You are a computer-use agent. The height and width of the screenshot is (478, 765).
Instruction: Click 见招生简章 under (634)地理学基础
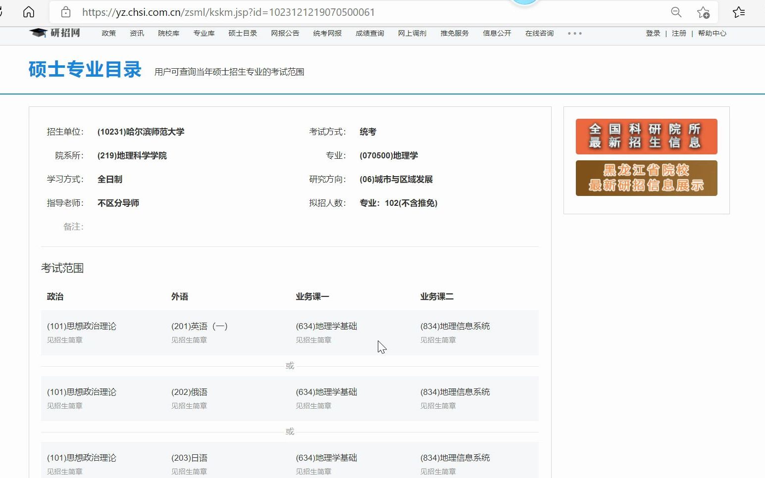pyautogui.click(x=313, y=340)
